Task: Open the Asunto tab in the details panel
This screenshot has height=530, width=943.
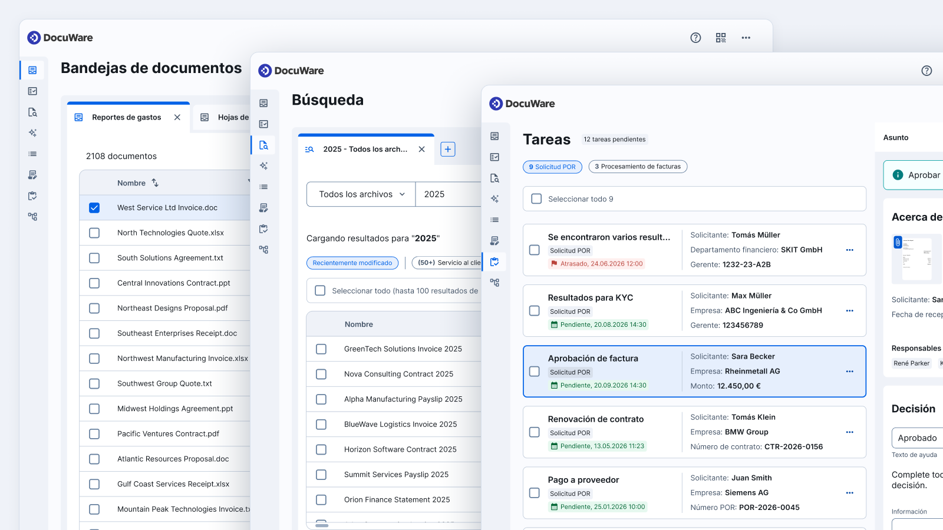Action: 896,138
